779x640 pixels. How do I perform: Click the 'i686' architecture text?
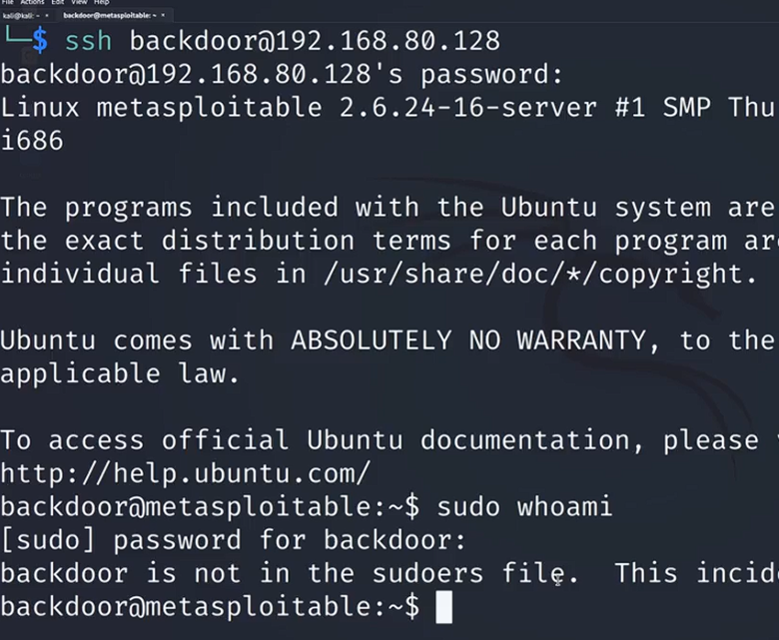click(x=32, y=141)
